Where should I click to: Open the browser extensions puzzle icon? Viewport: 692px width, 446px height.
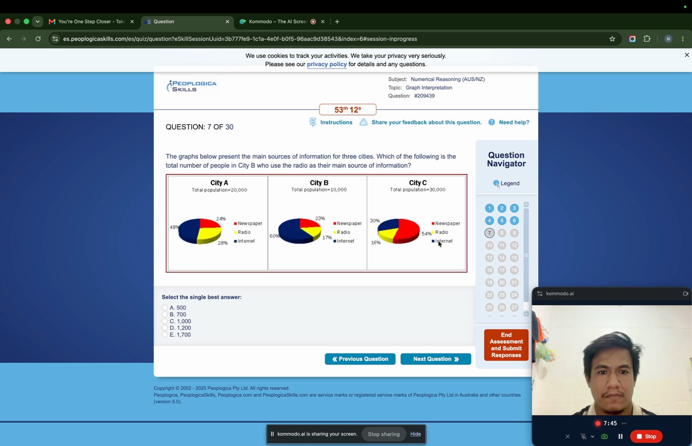[x=647, y=39]
